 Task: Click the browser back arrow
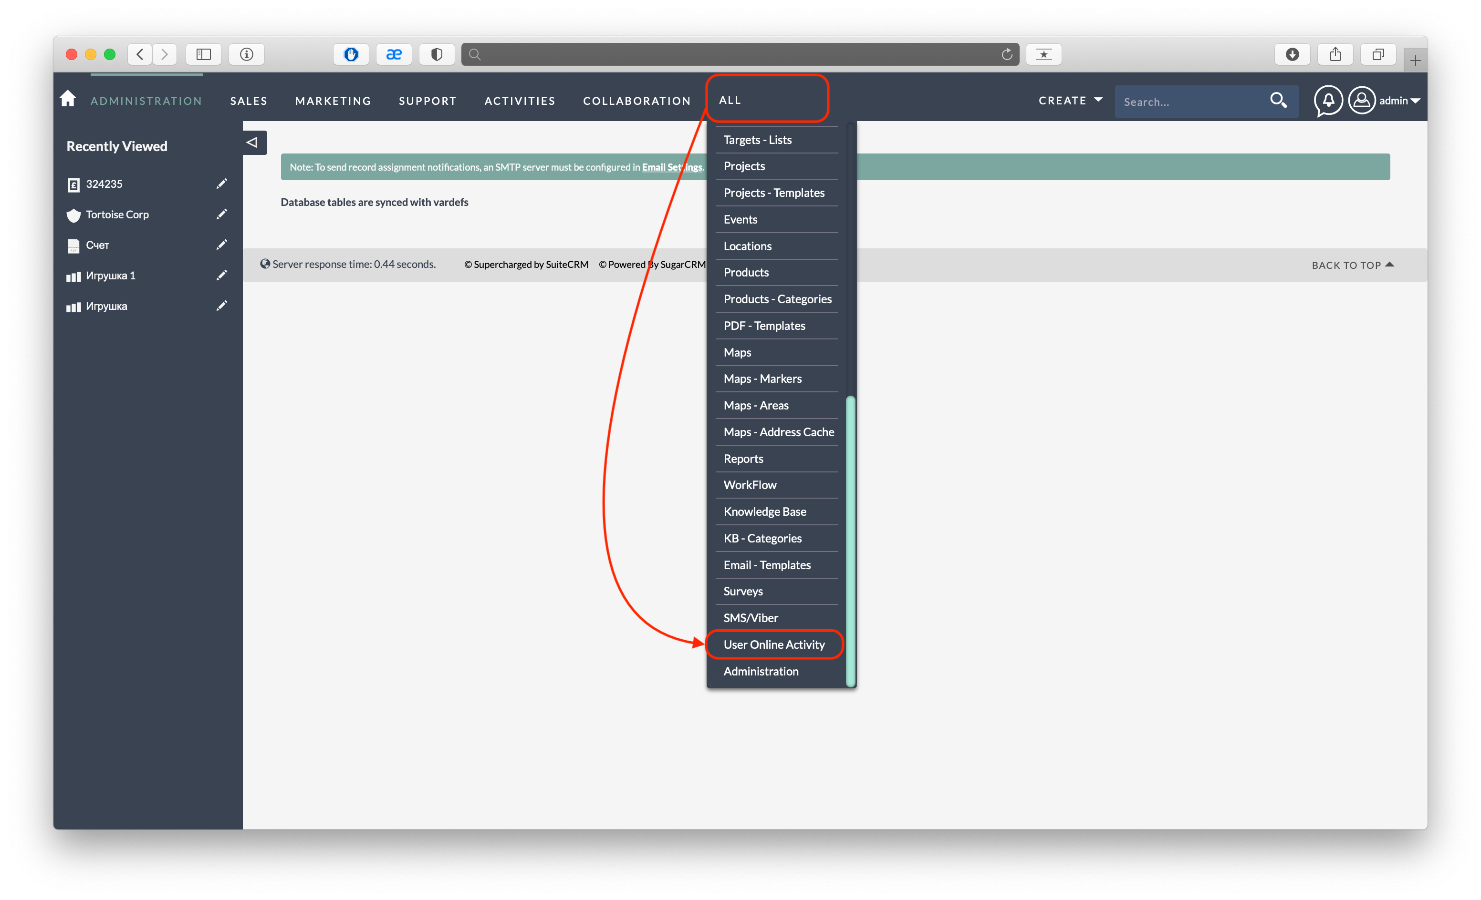tap(139, 54)
